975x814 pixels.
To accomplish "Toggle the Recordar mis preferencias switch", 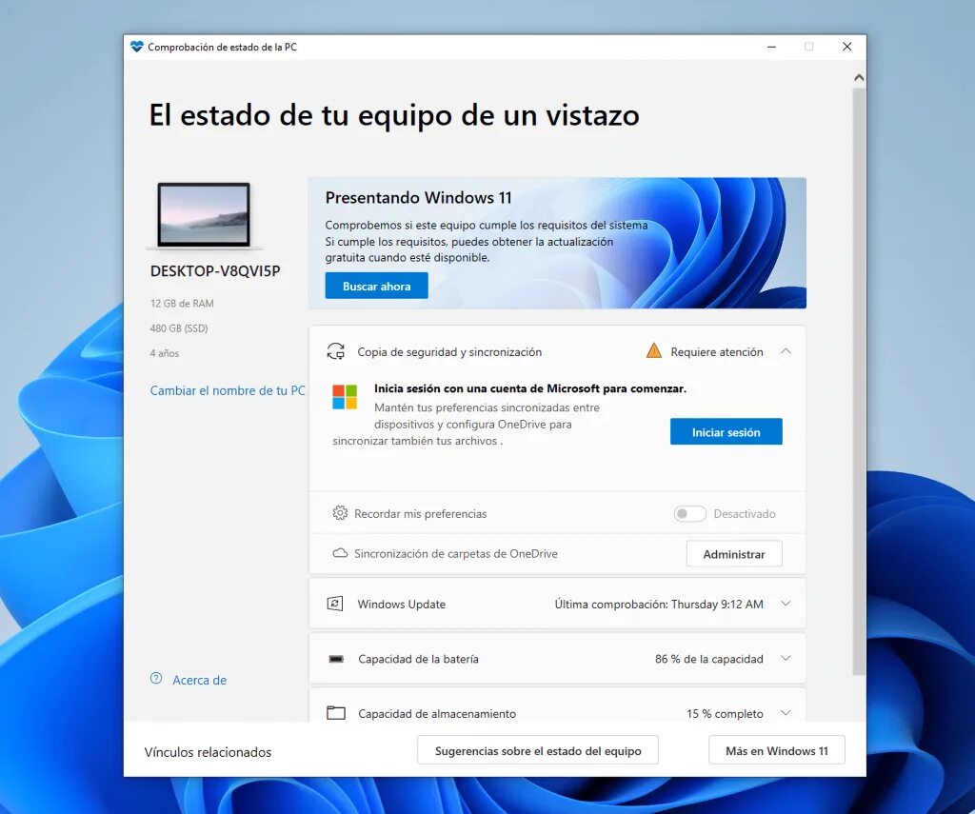I will coord(689,514).
